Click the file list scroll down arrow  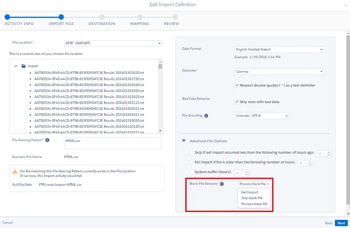(x=160, y=131)
